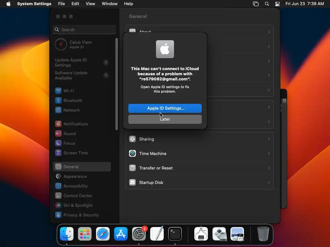This screenshot has width=330, height=247.
Task: Open Launchpad from the Dock
Action: point(85,234)
